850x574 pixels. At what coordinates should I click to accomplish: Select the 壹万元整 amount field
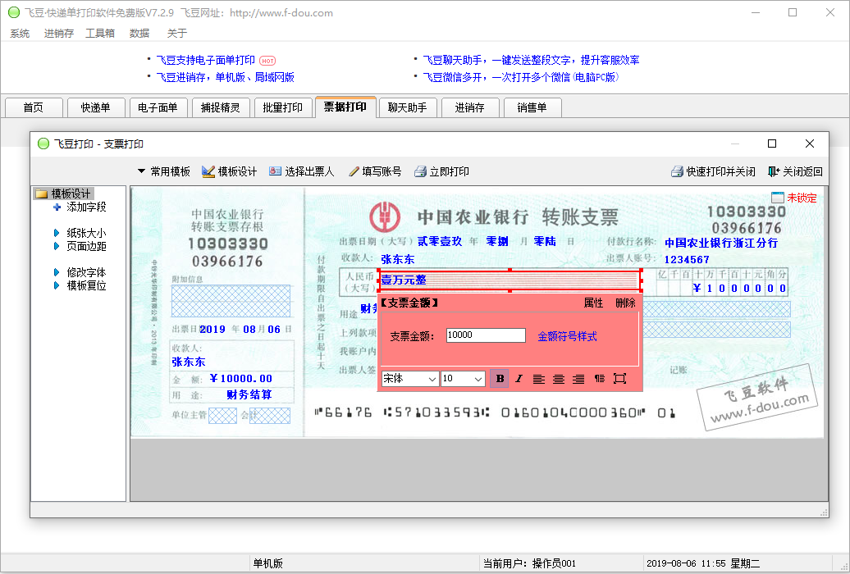[x=510, y=280]
